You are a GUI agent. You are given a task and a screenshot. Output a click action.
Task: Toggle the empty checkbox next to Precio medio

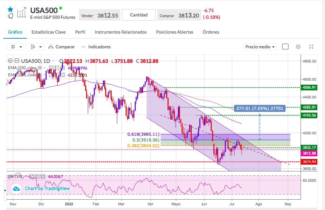click(x=285, y=47)
